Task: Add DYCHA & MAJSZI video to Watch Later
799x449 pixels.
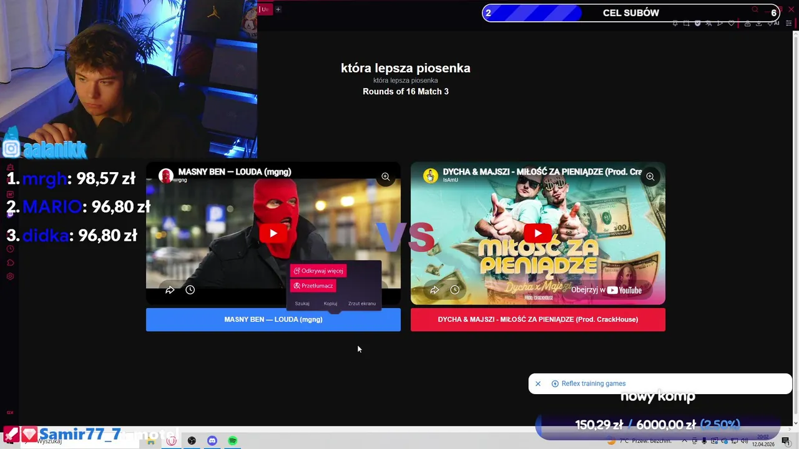Action: coord(455,290)
